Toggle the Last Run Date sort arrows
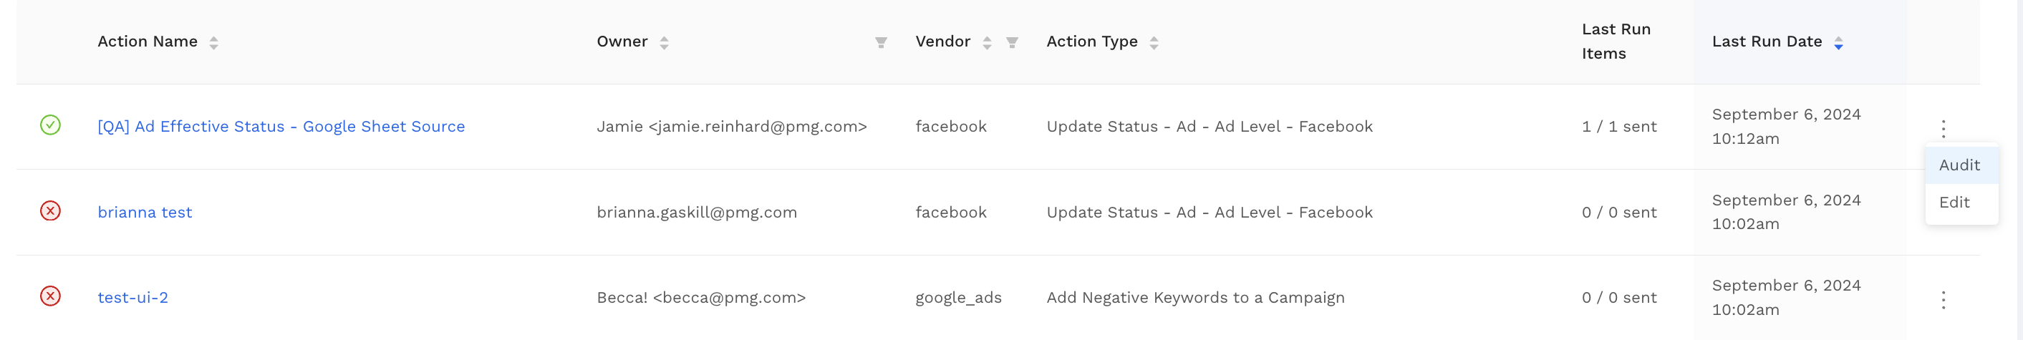This screenshot has height=340, width=2023. click(1838, 42)
